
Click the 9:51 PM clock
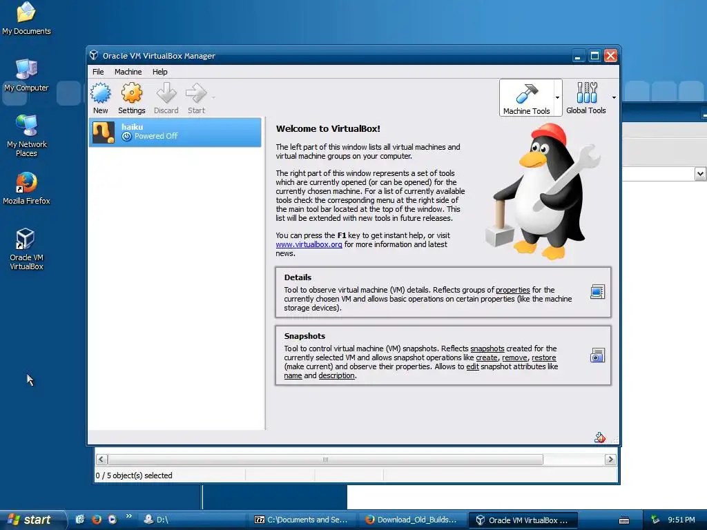681,520
